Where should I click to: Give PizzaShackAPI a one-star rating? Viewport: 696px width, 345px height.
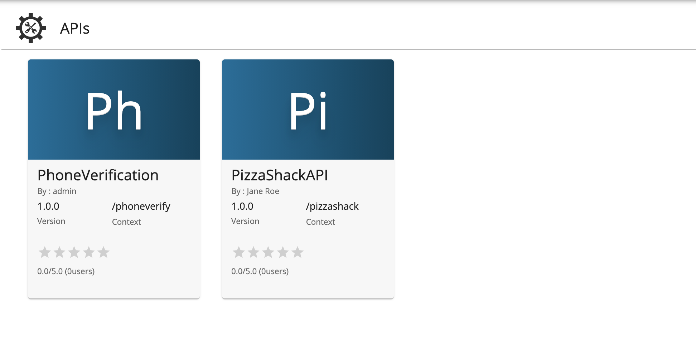pyautogui.click(x=238, y=252)
